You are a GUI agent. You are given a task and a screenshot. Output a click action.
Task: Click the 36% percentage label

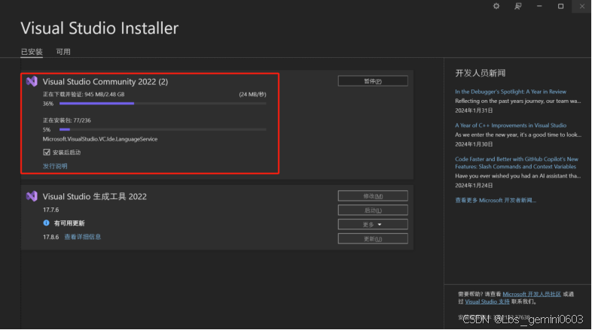point(48,104)
